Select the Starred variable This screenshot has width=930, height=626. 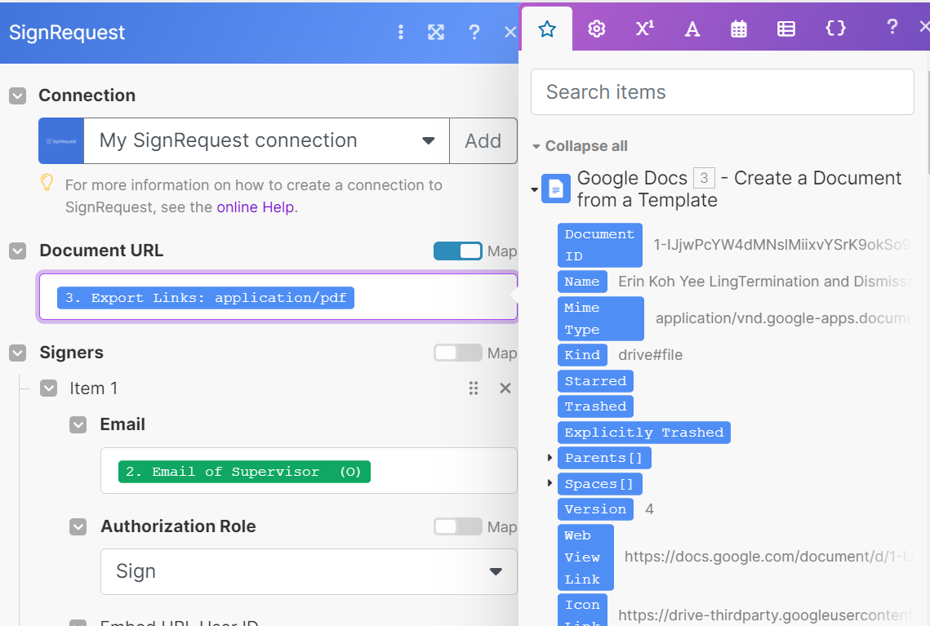[595, 380]
